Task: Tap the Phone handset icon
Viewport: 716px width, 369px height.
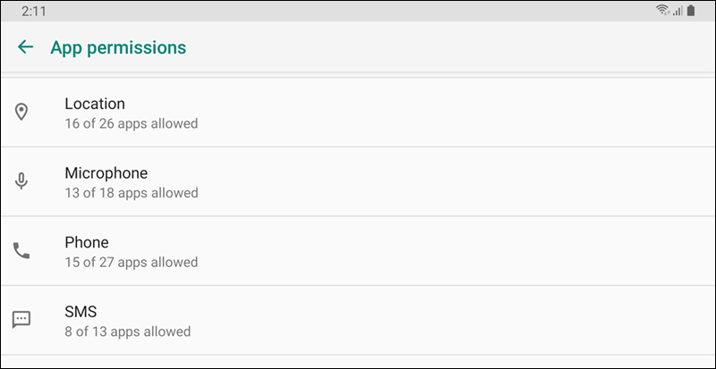Action: coord(21,251)
